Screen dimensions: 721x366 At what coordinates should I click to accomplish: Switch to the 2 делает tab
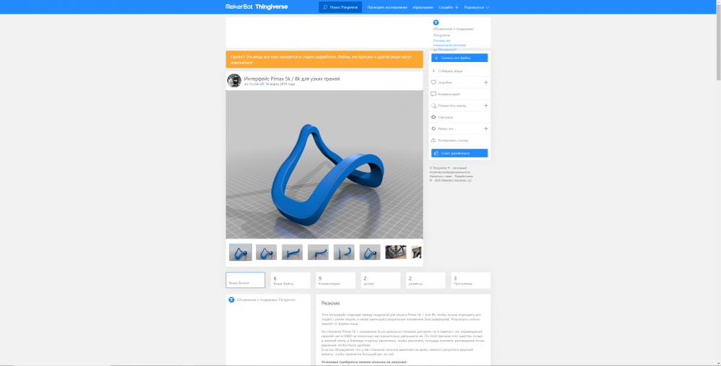click(x=381, y=280)
